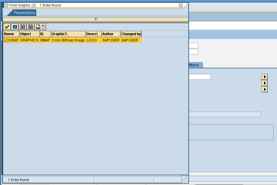
Task: Collapse the filter area via triangle expander
Action: coord(96,19)
